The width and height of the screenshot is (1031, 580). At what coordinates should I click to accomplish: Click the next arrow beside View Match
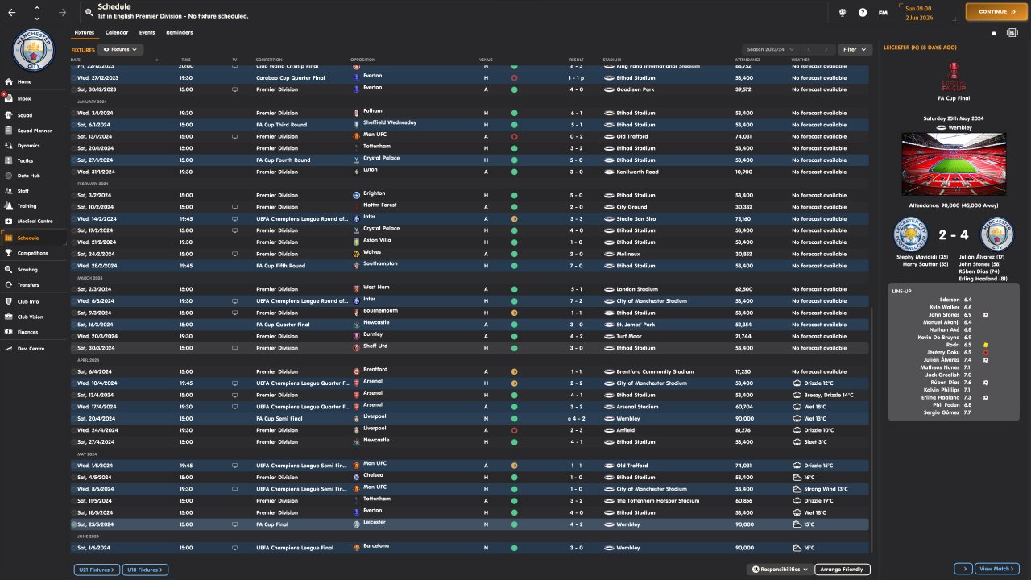point(963,570)
